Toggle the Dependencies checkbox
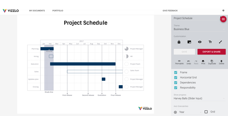Image resolution: width=228 pixels, height=116 pixels. 176,83
